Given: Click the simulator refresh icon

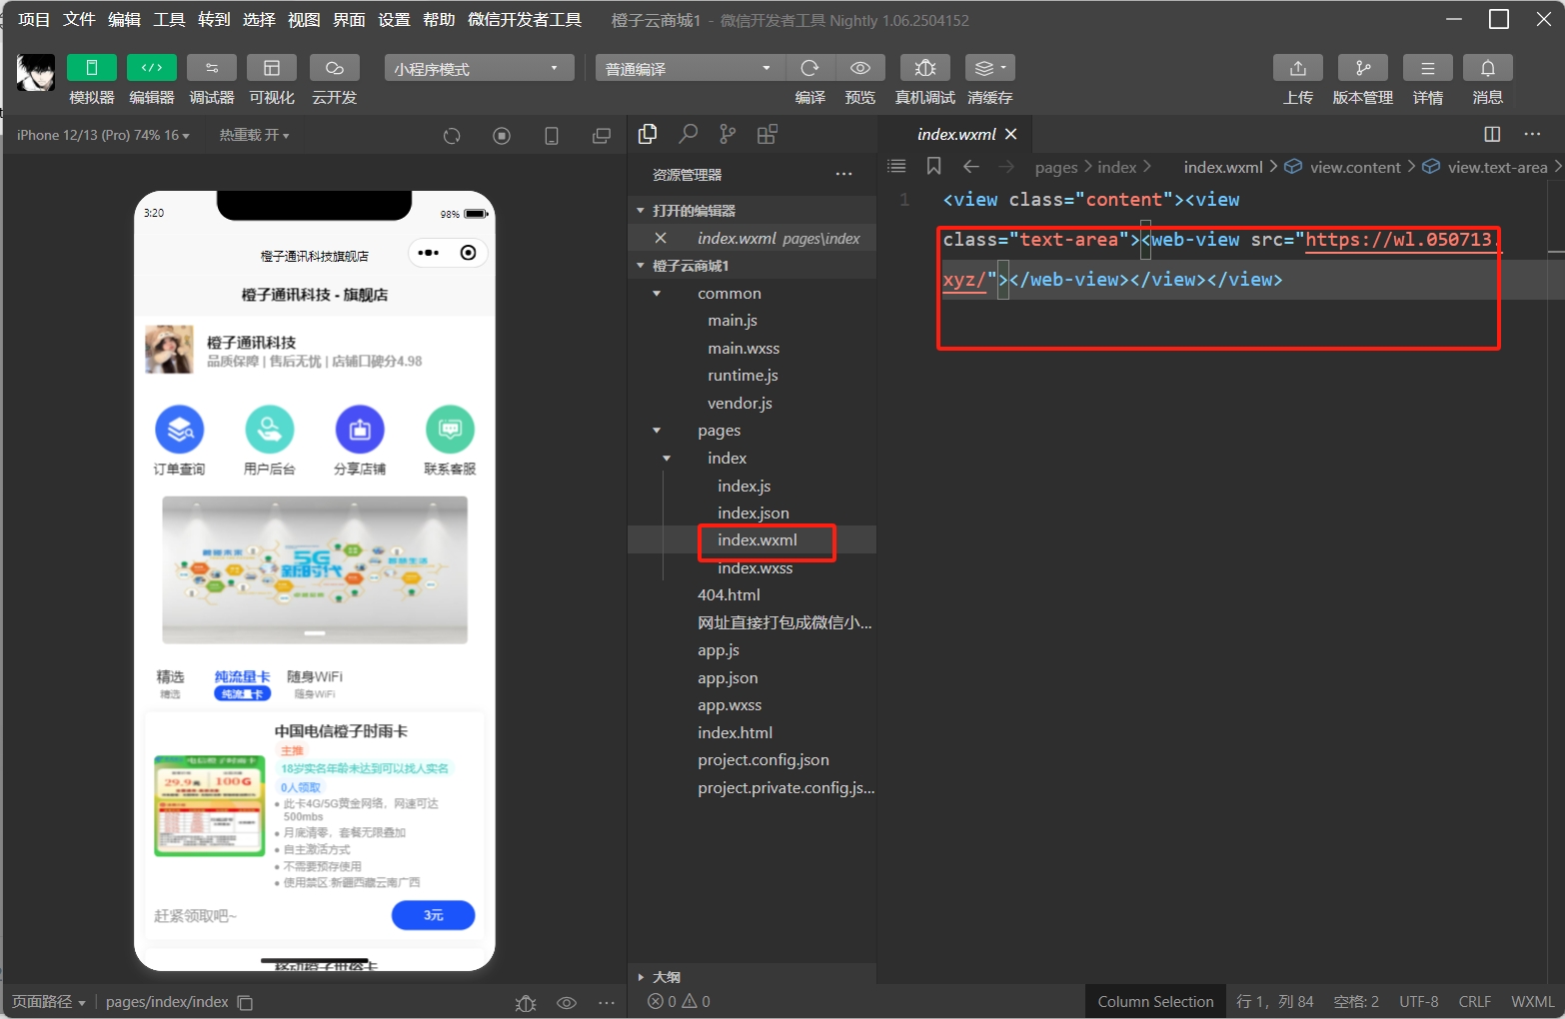Looking at the screenshot, I should click(452, 136).
